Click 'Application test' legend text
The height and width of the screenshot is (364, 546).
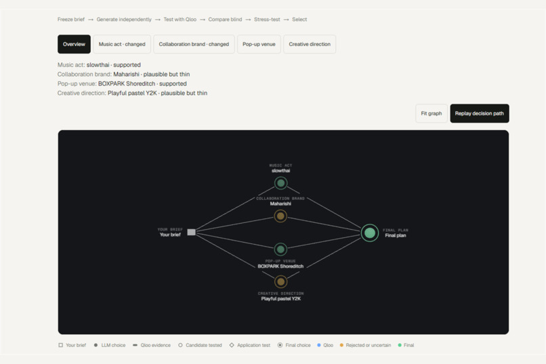coord(253,345)
